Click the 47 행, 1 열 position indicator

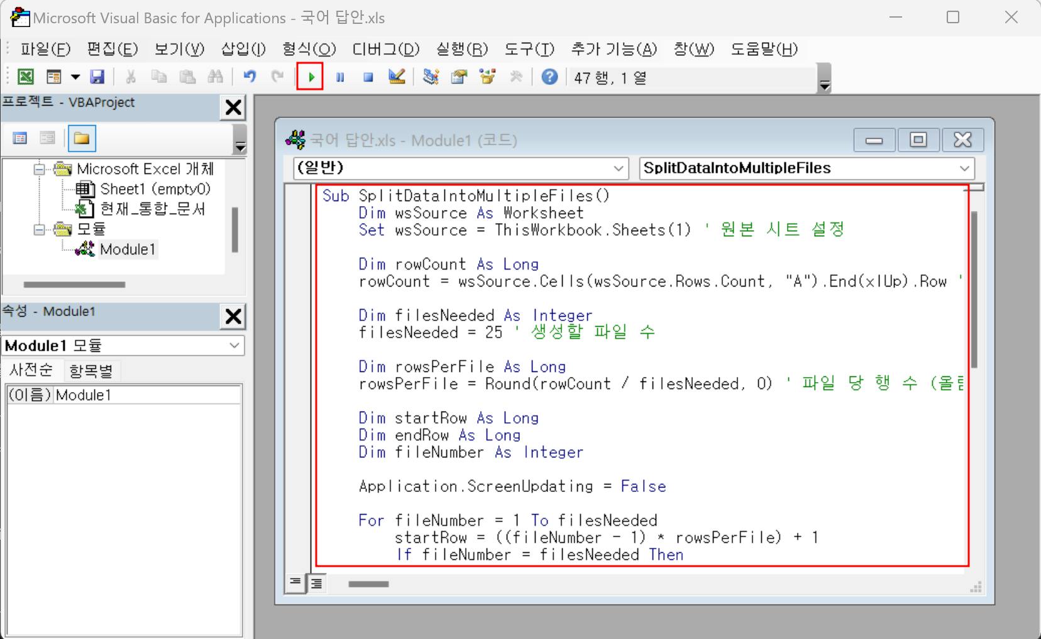[x=610, y=78]
